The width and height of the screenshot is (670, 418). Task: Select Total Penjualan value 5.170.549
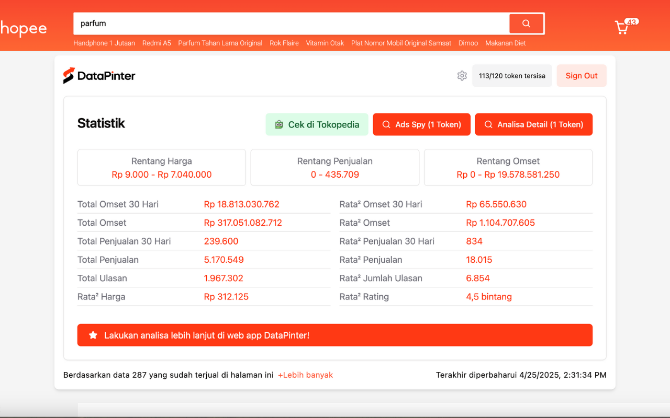click(224, 260)
